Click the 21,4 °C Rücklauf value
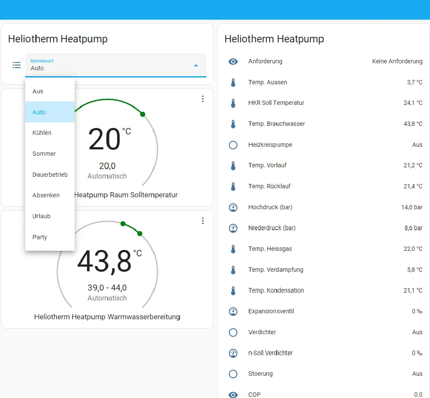The height and width of the screenshot is (398, 430). tap(413, 186)
